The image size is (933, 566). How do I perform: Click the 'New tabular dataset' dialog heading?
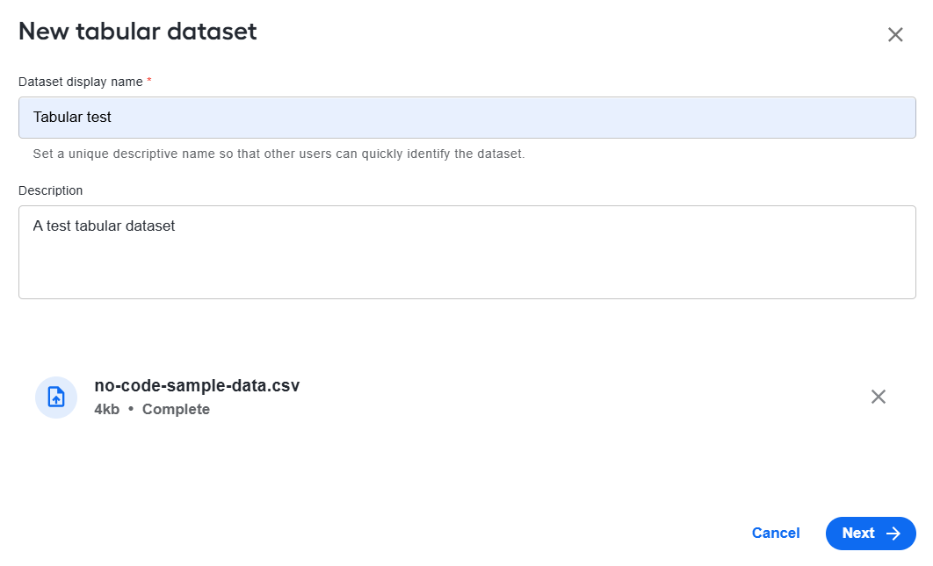click(x=137, y=32)
